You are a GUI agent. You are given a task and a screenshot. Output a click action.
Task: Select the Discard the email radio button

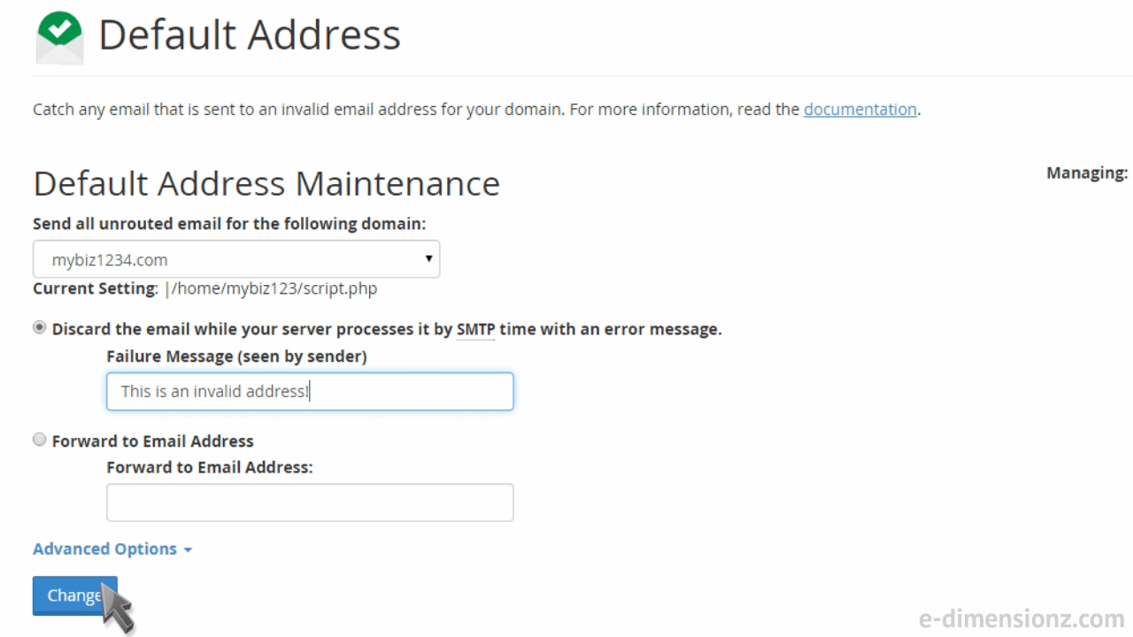click(x=40, y=327)
